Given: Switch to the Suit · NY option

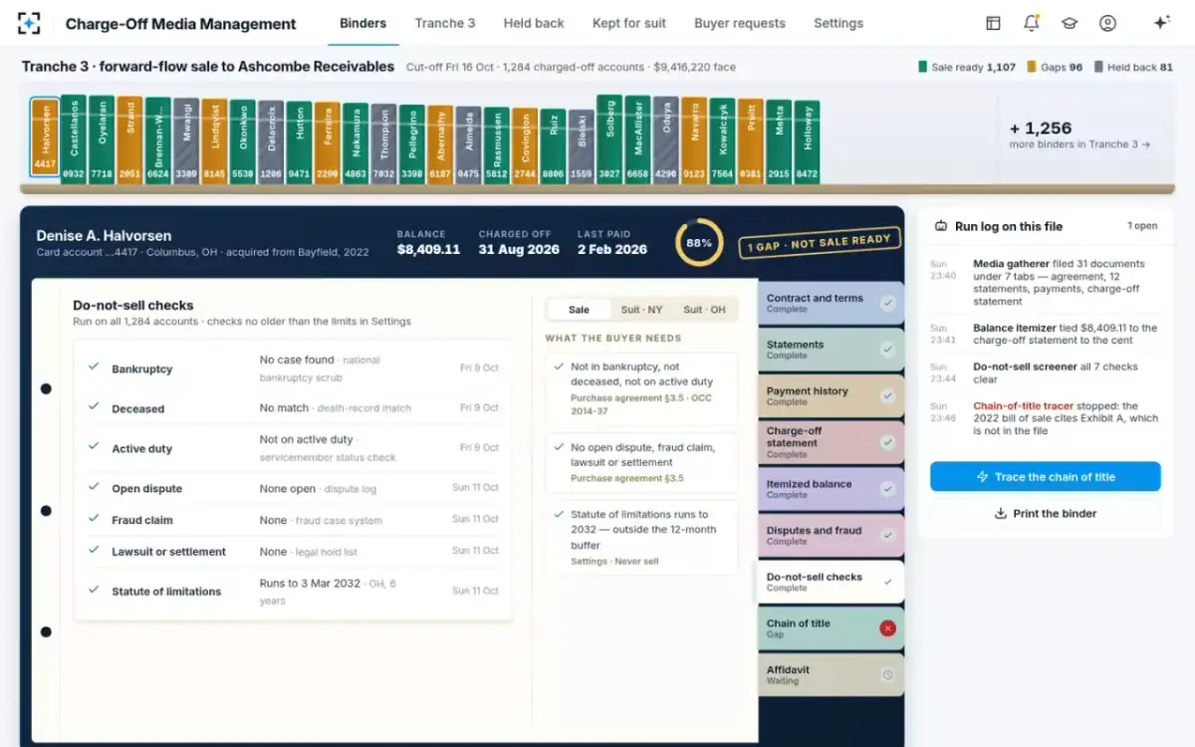Looking at the screenshot, I should click(x=641, y=310).
